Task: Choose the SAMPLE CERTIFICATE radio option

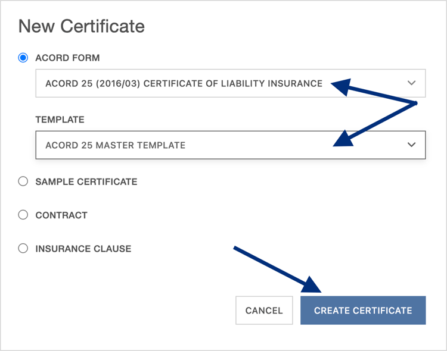Action: tap(23, 181)
